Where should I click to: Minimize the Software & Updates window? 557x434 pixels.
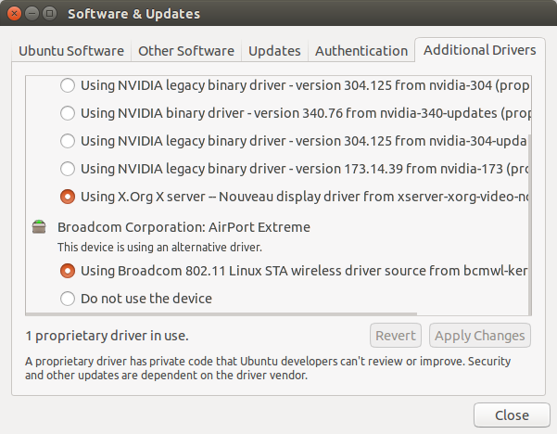point(32,14)
